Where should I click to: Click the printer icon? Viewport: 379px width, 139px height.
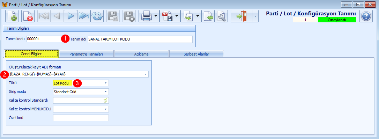(x=147, y=16)
